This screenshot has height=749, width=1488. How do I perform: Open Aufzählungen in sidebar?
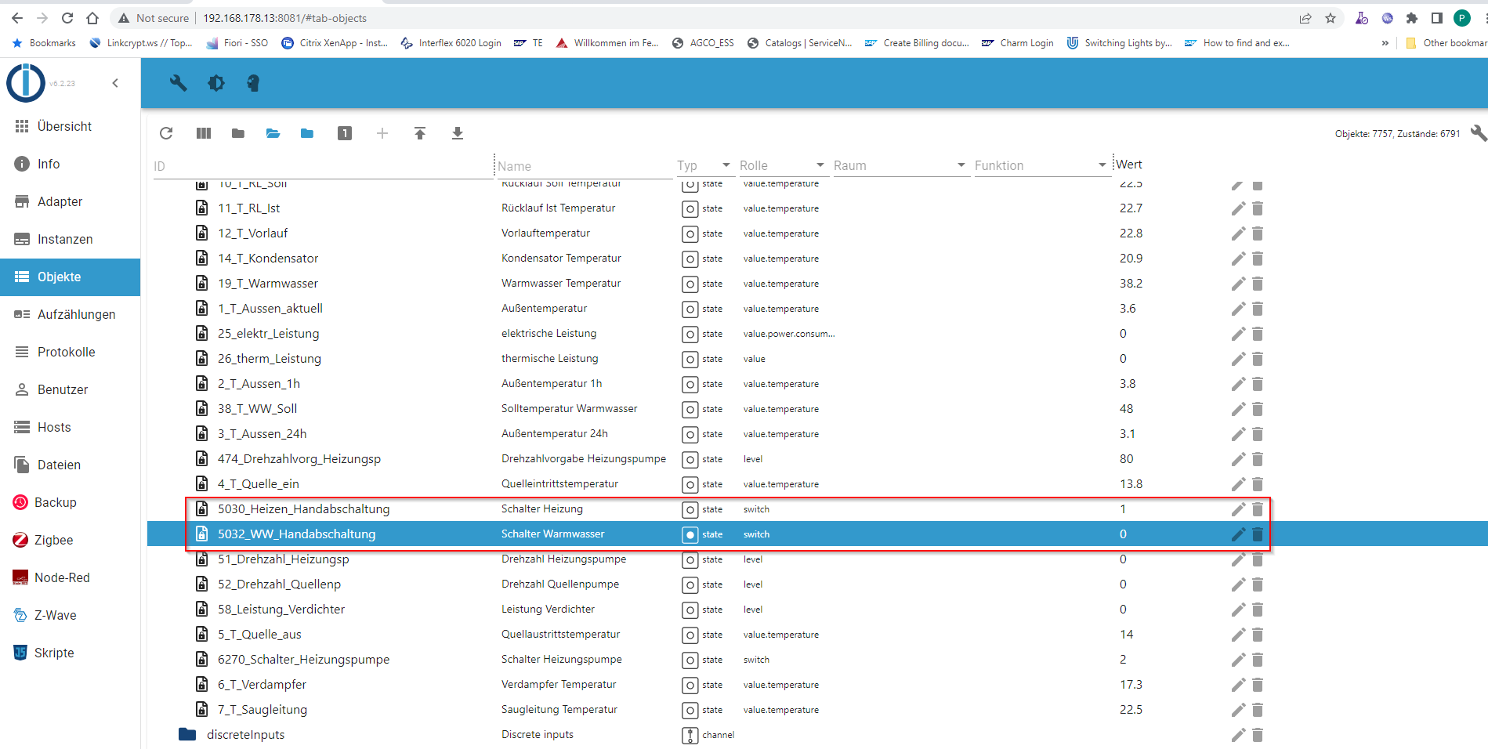point(70,314)
